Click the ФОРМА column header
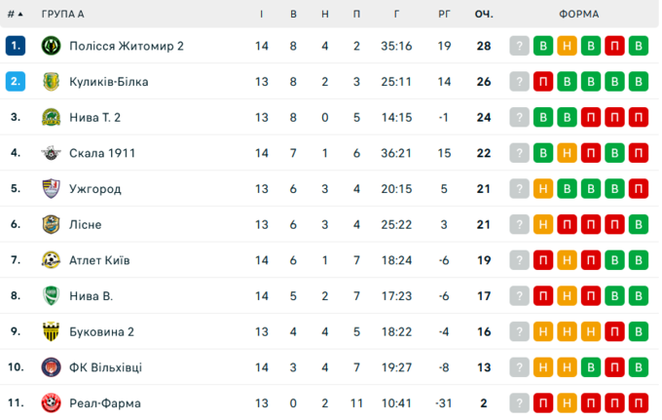 click(x=579, y=14)
